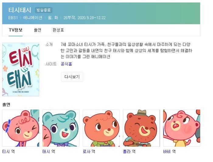The width and height of the screenshot is (213, 162).
Task: Open the 폴라 역 cast link
Action: point(129,151)
